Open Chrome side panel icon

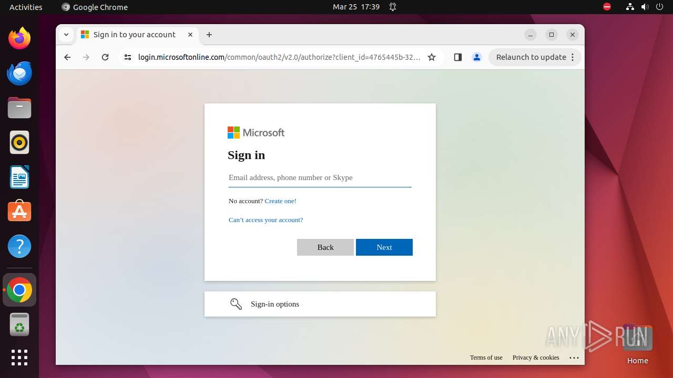[x=457, y=57]
